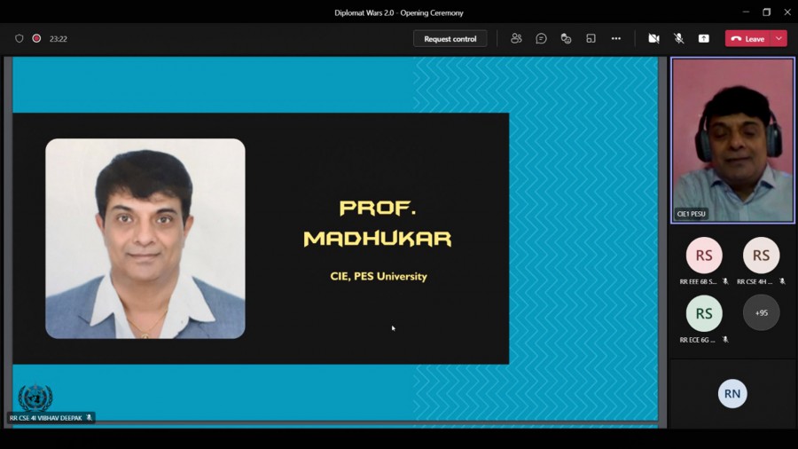The image size is (798, 449).
Task: Open the reactions menu
Action: (x=566, y=39)
